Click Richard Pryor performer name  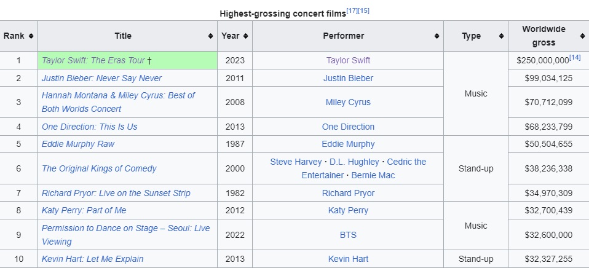[x=348, y=193]
